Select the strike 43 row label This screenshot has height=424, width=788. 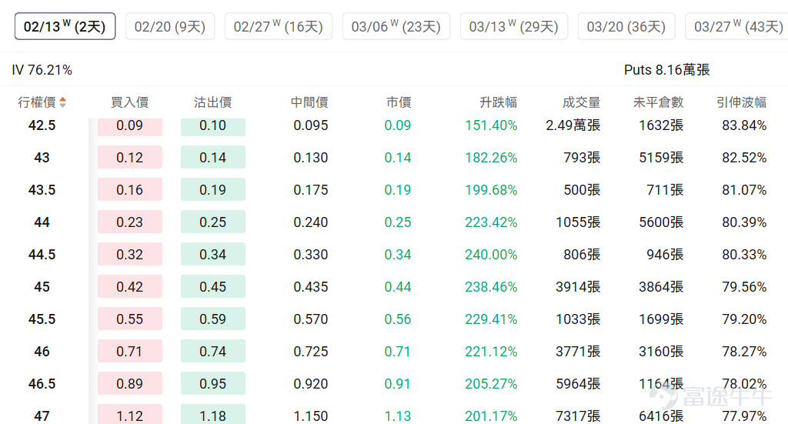click(42, 157)
